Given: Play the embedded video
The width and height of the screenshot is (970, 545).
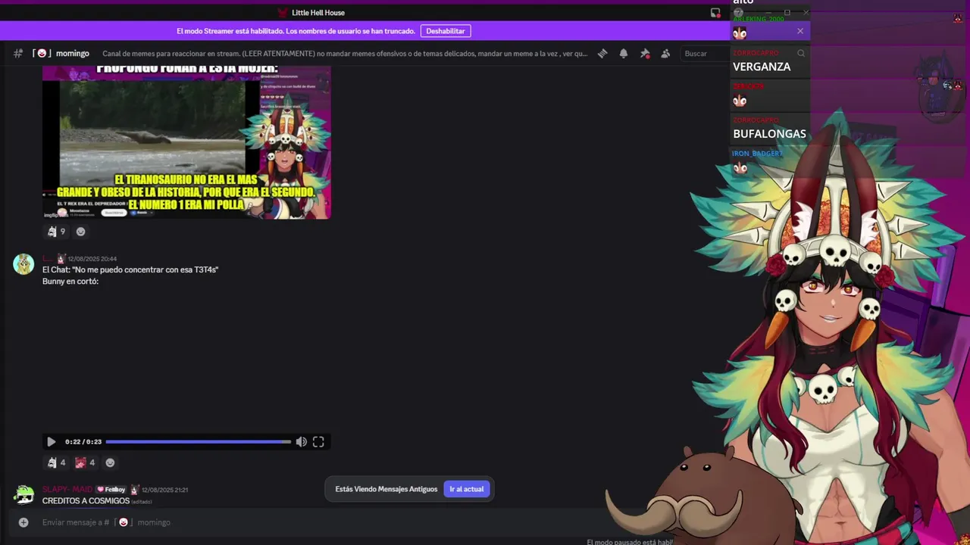Looking at the screenshot, I should 52,442.
